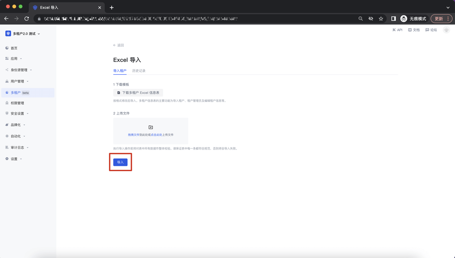Image resolution: width=455 pixels, height=258 pixels.
Task: Click the zoom magnifier icon in address bar
Action: tap(360, 18)
